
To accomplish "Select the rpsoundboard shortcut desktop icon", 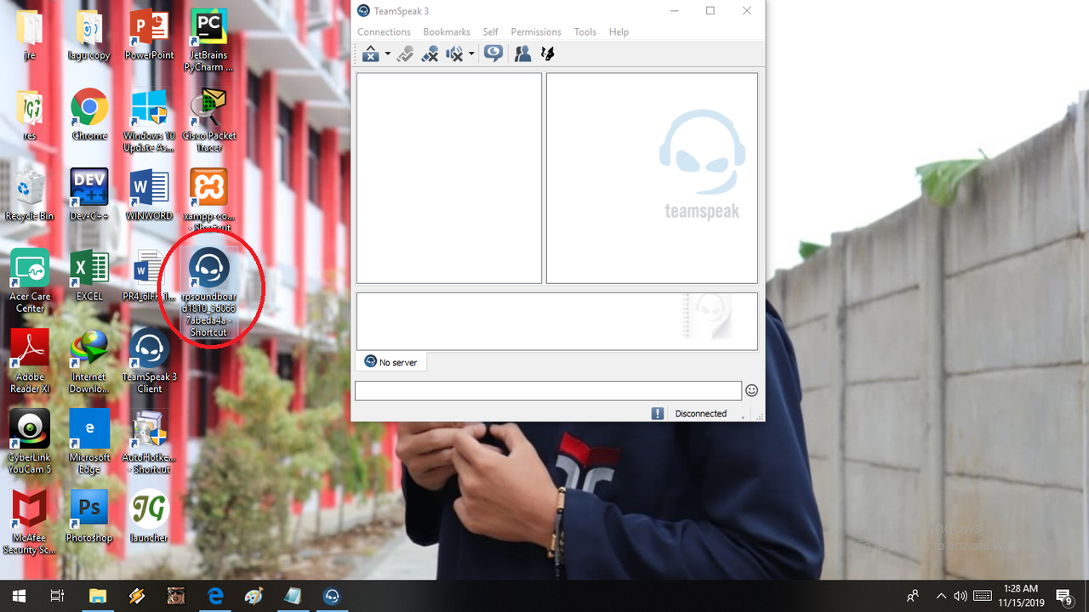I will click(x=208, y=291).
